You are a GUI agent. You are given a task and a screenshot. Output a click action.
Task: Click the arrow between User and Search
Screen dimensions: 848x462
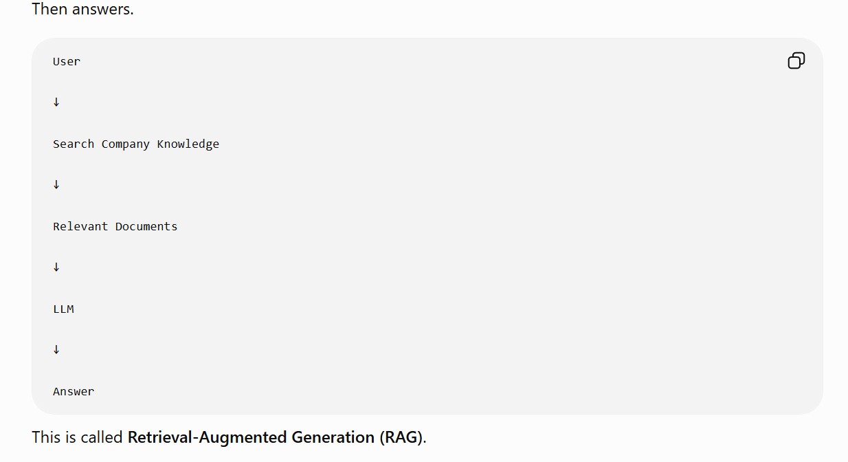pos(56,102)
